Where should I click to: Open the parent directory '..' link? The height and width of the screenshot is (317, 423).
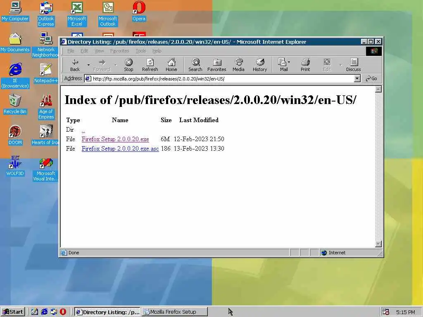tap(83, 130)
